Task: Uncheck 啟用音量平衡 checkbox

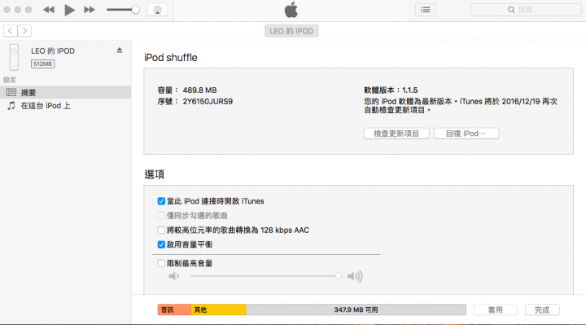Action: click(x=161, y=244)
